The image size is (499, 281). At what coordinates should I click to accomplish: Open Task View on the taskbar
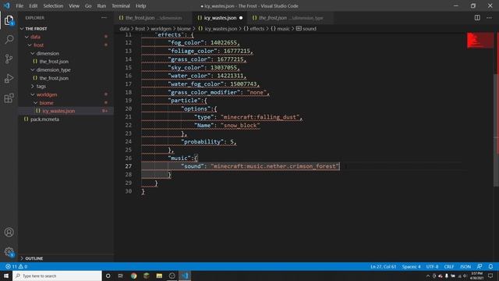click(x=121, y=276)
